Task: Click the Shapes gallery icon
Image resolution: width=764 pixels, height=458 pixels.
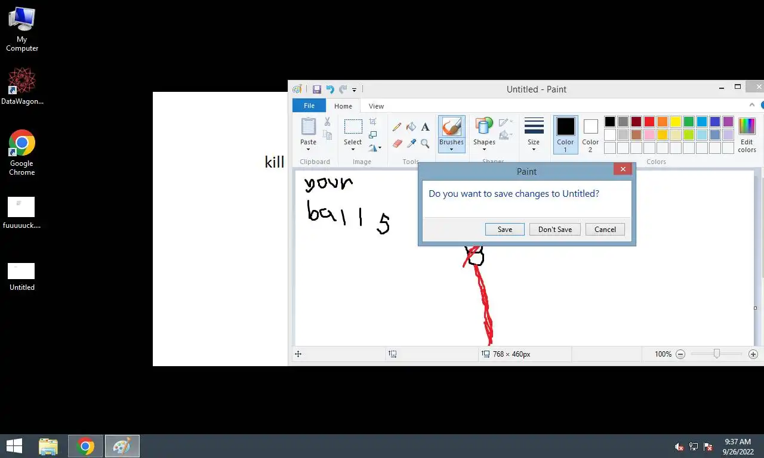Action: (x=484, y=126)
